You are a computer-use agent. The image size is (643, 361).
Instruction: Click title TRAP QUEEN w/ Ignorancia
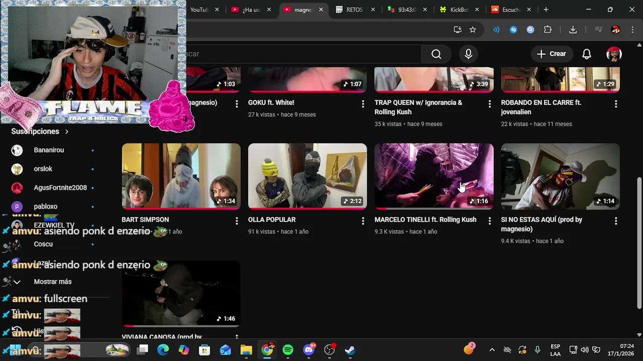(418, 107)
